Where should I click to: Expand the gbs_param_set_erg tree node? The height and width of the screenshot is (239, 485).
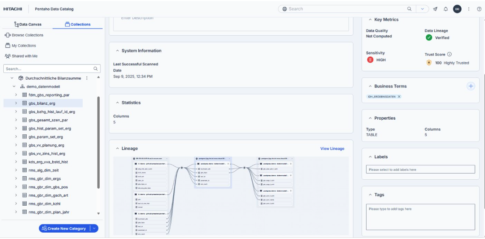click(x=16, y=137)
